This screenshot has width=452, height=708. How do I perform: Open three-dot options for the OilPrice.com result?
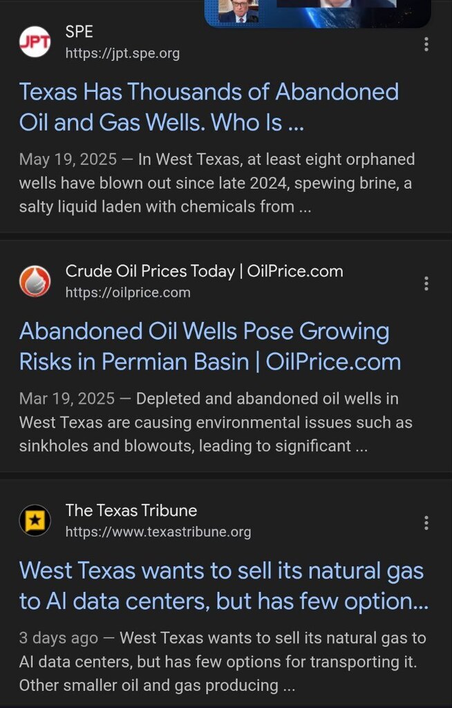tap(426, 283)
